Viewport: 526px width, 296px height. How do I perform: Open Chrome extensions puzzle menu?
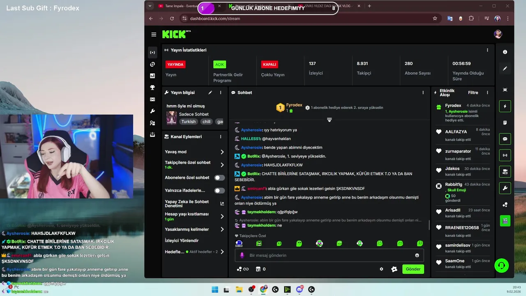471,18
